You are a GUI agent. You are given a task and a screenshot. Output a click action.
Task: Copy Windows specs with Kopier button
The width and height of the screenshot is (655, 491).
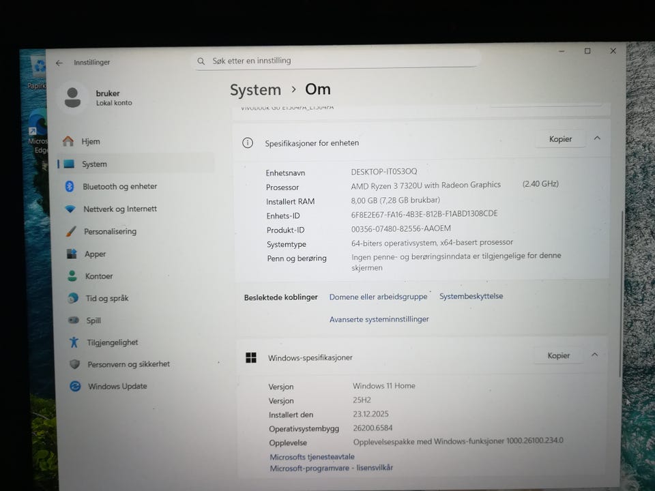[559, 355]
